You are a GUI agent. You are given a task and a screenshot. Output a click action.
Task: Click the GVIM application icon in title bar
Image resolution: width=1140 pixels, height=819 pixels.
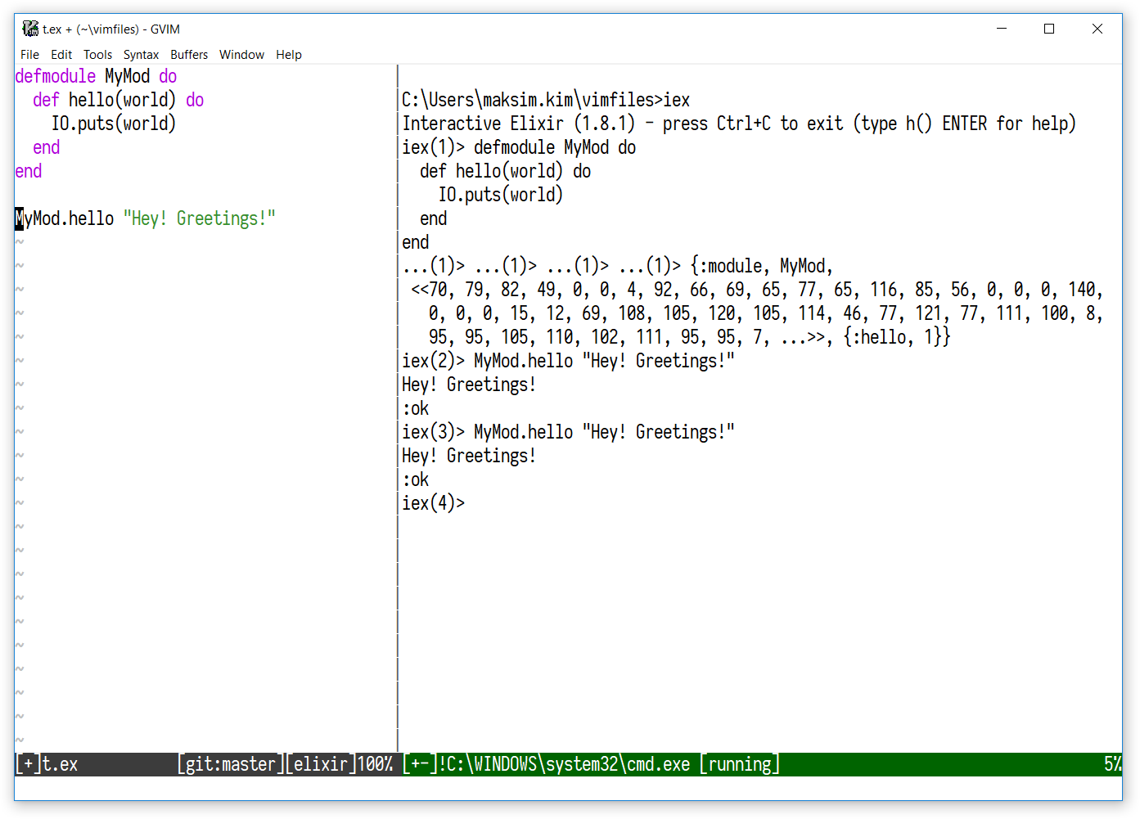click(30, 29)
